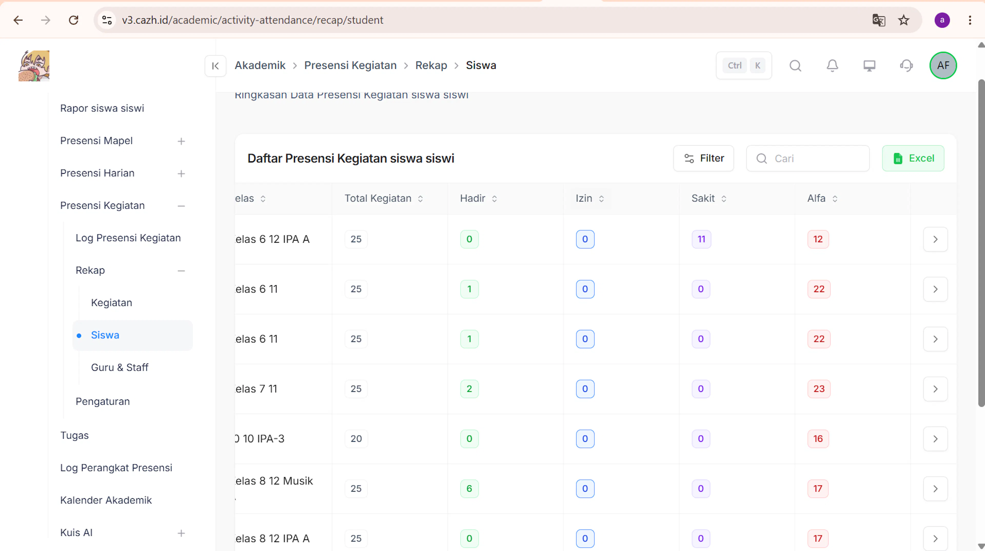Open detail arrow for Kelas 8 12 Musik row
985x551 pixels.
[935, 489]
